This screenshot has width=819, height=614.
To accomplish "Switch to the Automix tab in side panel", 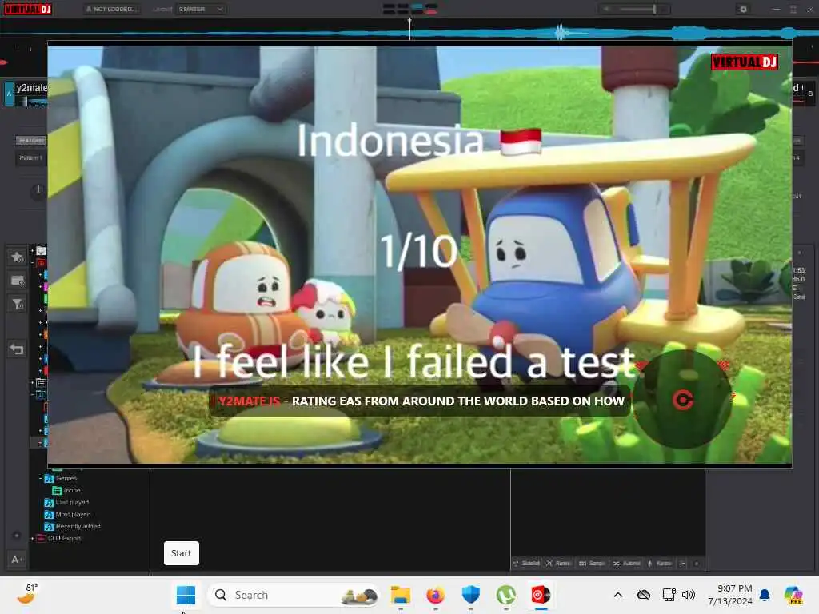I will click(x=627, y=564).
